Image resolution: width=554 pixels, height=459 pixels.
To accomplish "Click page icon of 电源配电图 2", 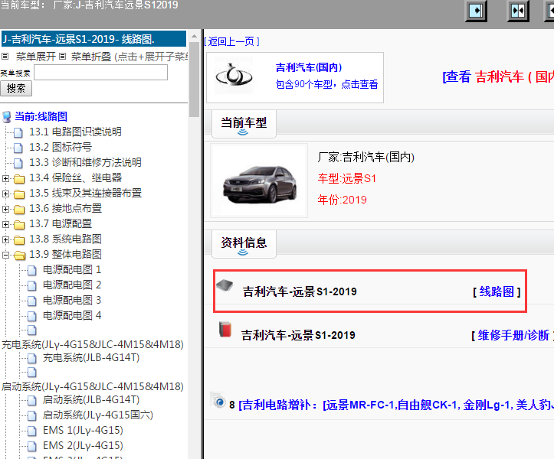I will tap(31, 285).
